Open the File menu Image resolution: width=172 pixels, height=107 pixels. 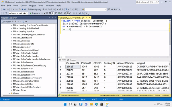click(x=3, y=6)
